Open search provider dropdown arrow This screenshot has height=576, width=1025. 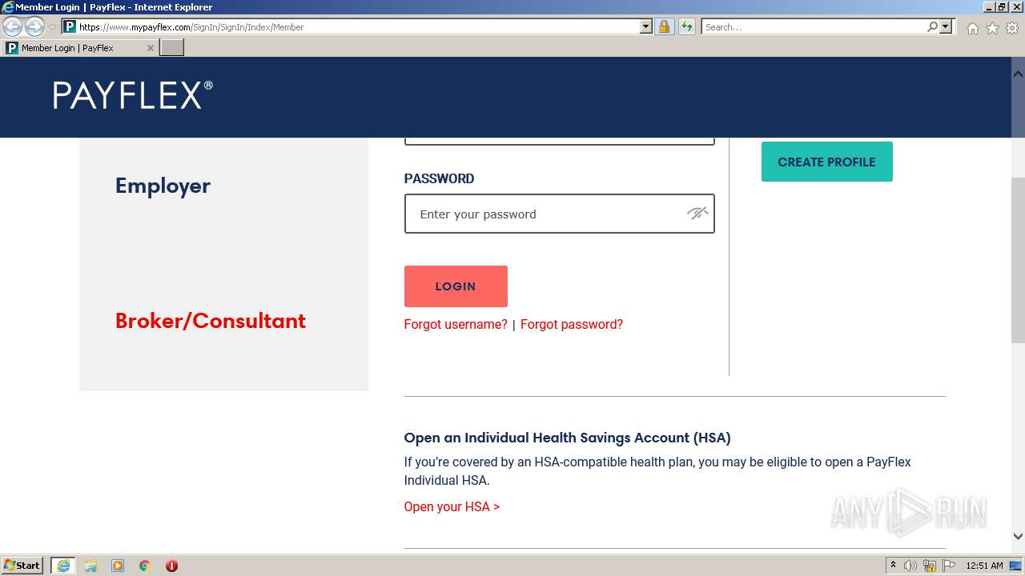[x=946, y=27]
